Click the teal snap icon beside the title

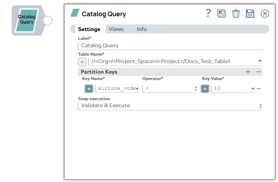75,13
